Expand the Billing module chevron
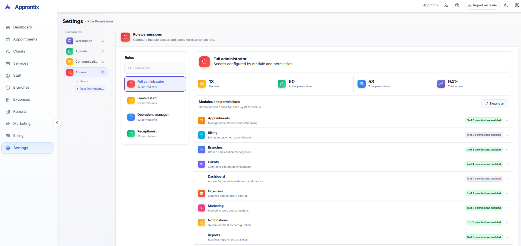Image resolution: width=521 pixels, height=246 pixels. coord(507,135)
